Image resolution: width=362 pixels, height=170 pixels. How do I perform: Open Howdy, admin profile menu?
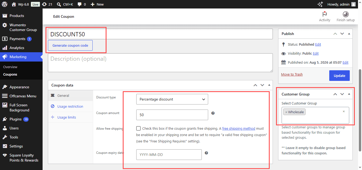[x=342, y=4]
